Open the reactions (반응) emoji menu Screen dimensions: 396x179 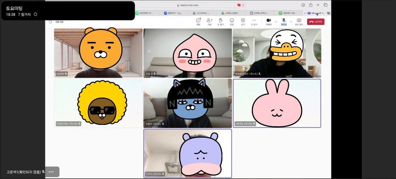[x=232, y=22]
